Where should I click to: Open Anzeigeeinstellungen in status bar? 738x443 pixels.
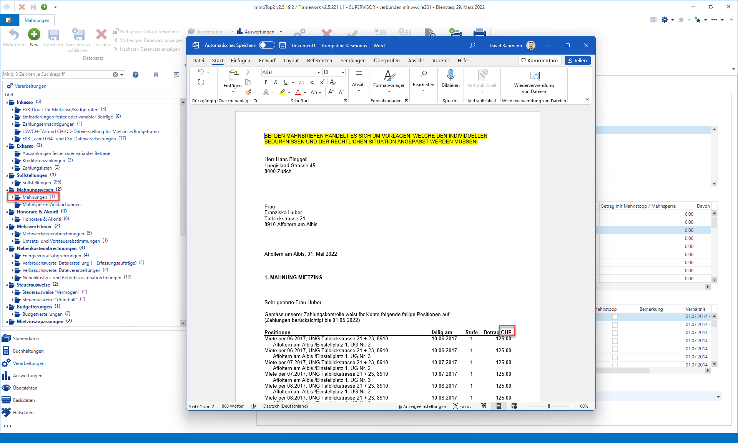[x=421, y=406]
